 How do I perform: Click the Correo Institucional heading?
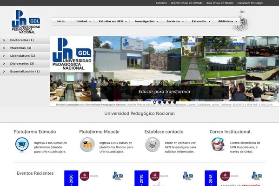(230, 132)
